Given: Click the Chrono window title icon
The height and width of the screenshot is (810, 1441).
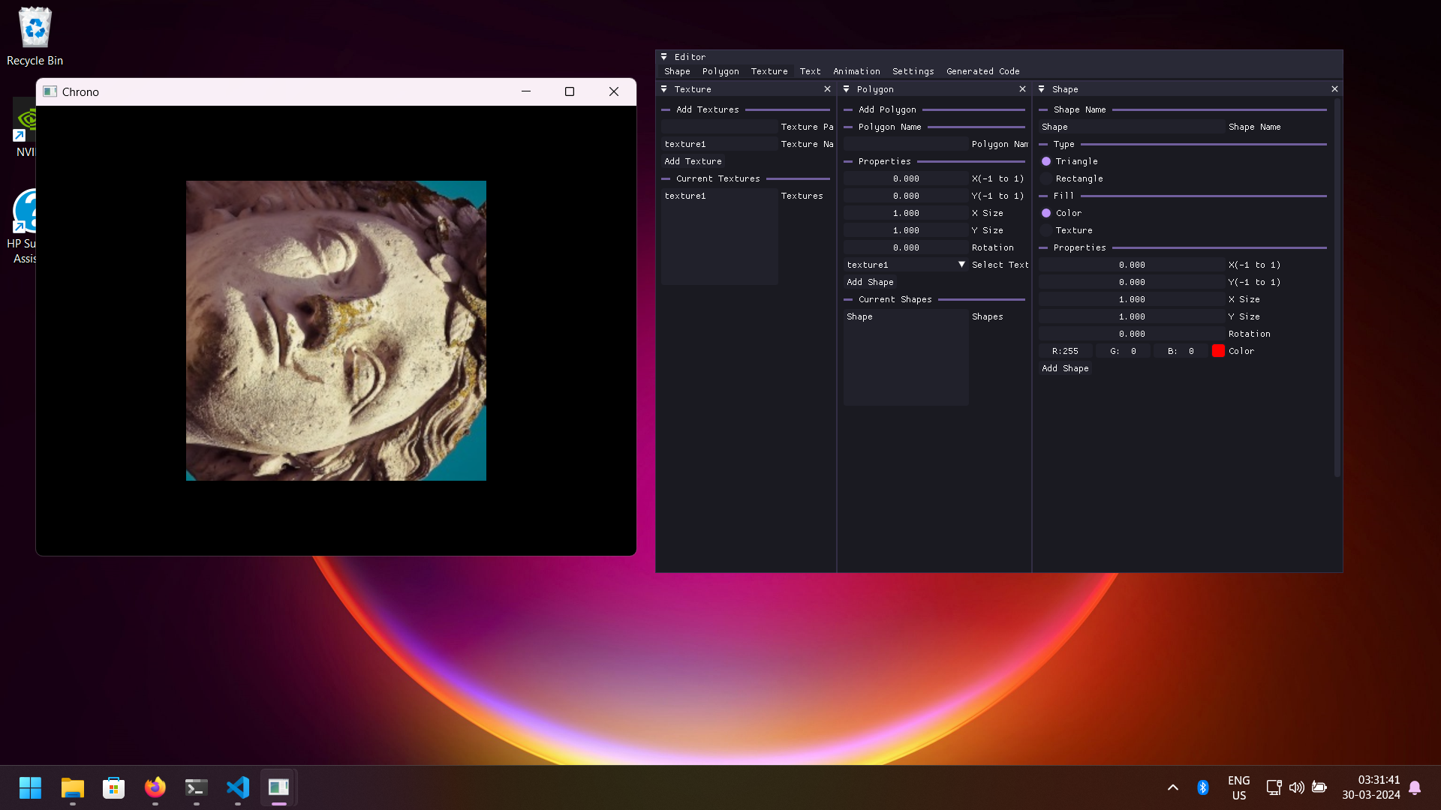Looking at the screenshot, I should pyautogui.click(x=50, y=91).
